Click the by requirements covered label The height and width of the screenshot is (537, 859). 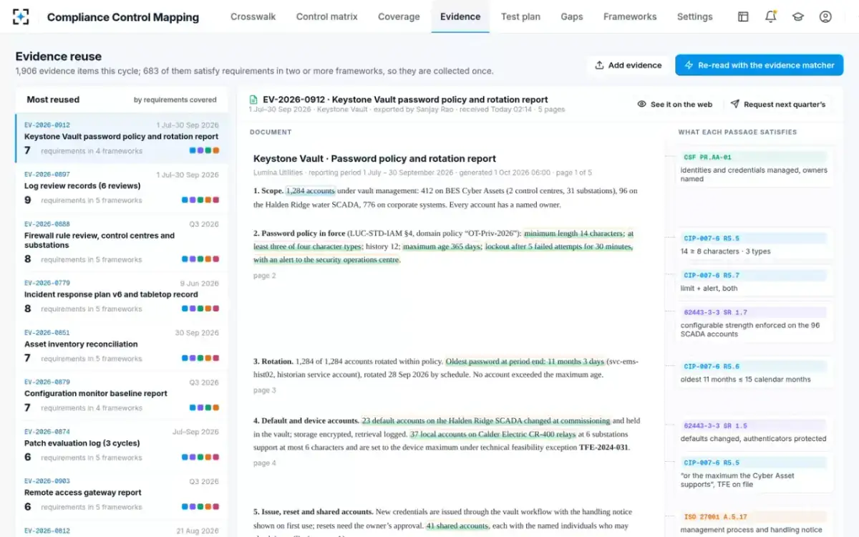point(175,100)
